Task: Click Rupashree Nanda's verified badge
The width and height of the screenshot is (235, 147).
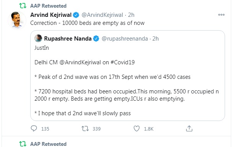Action: click(x=96, y=39)
